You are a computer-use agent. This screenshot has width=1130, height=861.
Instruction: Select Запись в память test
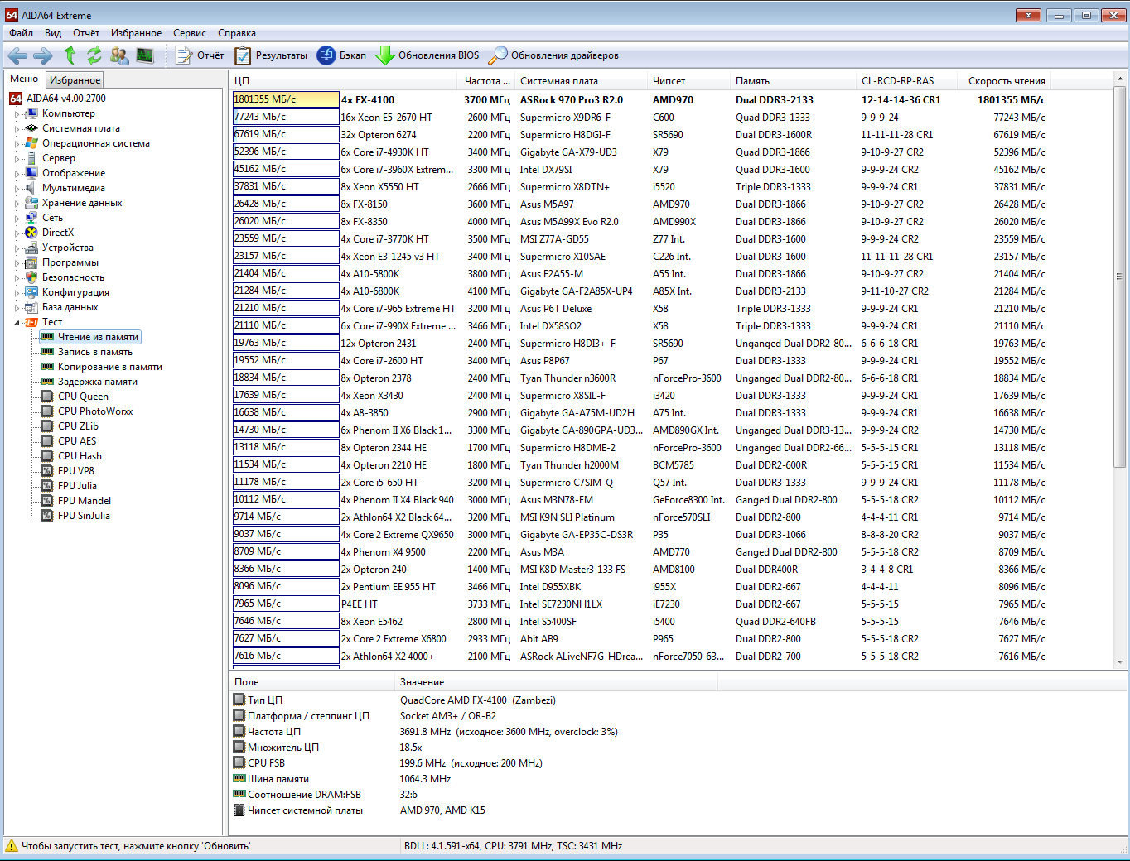tap(94, 352)
